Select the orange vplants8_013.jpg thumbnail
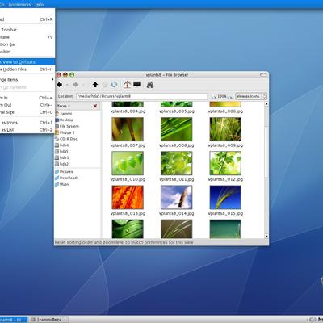This screenshot has width=323, height=323. pyautogui.click(x=128, y=197)
